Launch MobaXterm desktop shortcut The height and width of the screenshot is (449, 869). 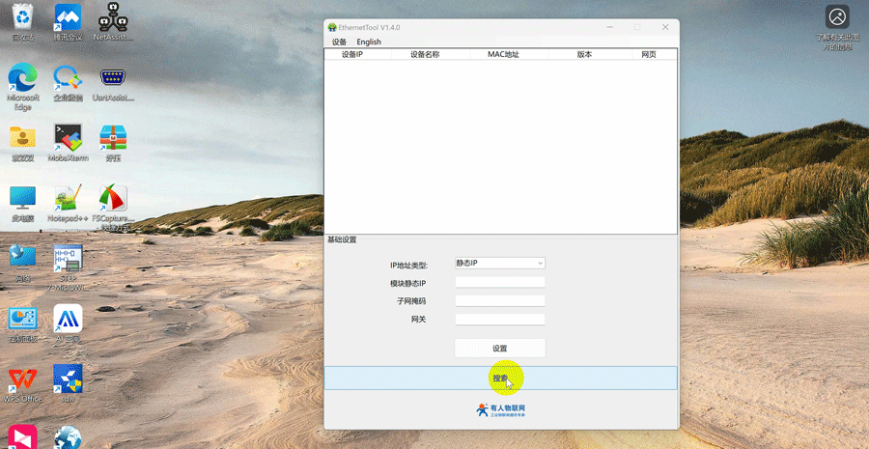click(x=68, y=140)
